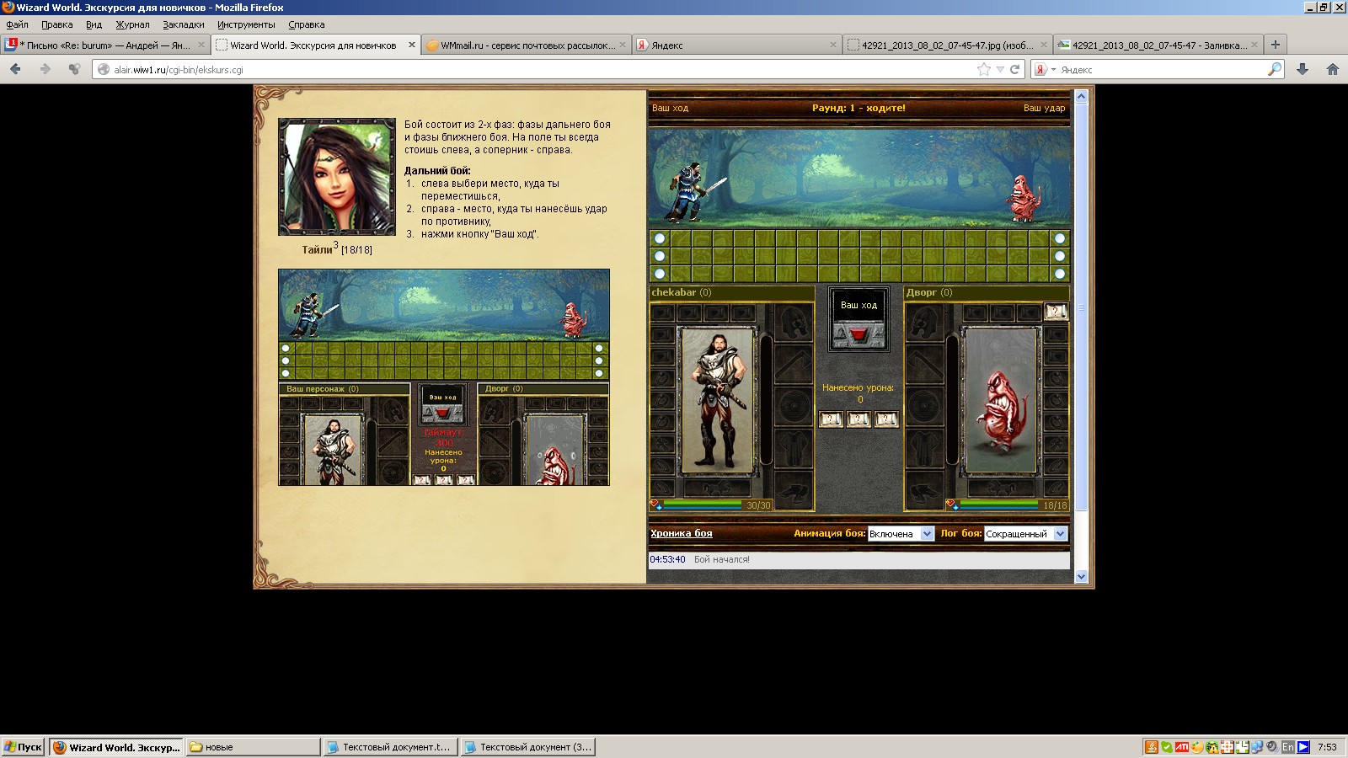Screen dimensions: 1348x758
Task: Go back to the previous page
Action: pyautogui.click(x=15, y=69)
